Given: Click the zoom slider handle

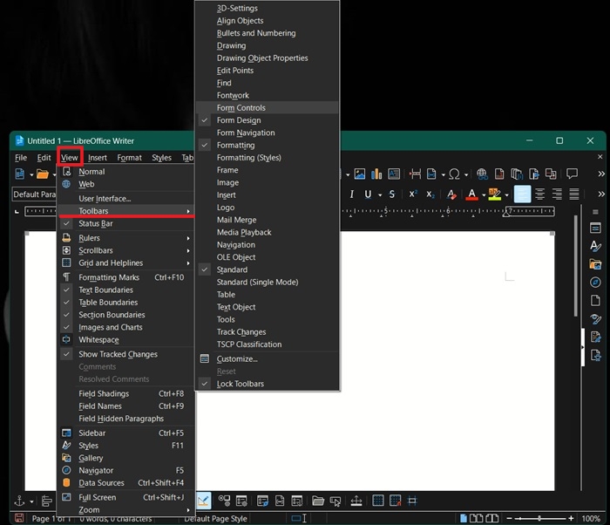Looking at the screenshot, I should (539, 518).
